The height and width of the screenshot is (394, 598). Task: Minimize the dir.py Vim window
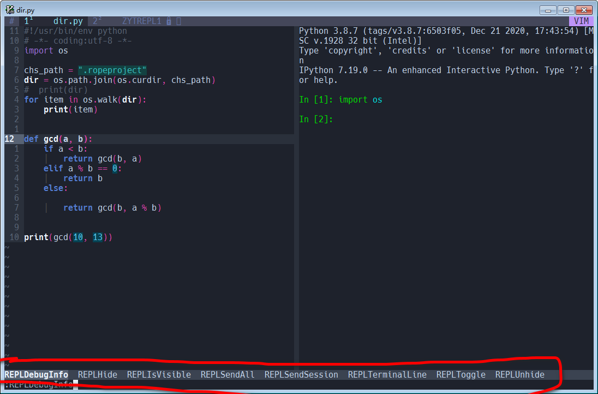point(548,10)
